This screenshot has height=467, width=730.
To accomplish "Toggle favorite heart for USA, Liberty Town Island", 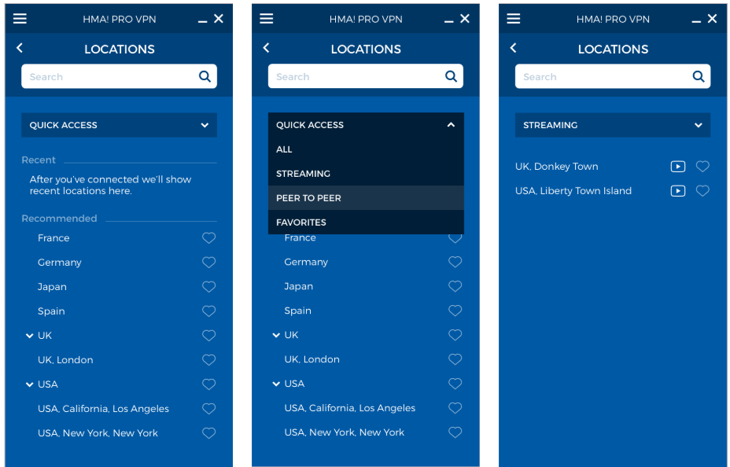I will [702, 191].
